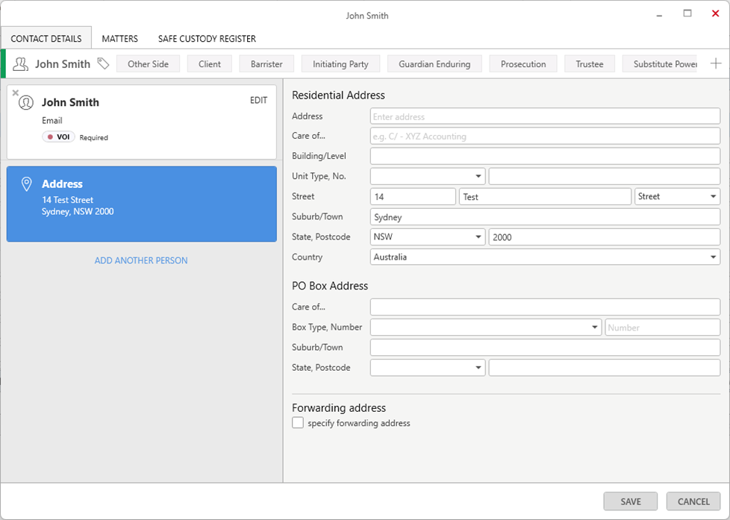Click the residential Address search field

(x=545, y=116)
